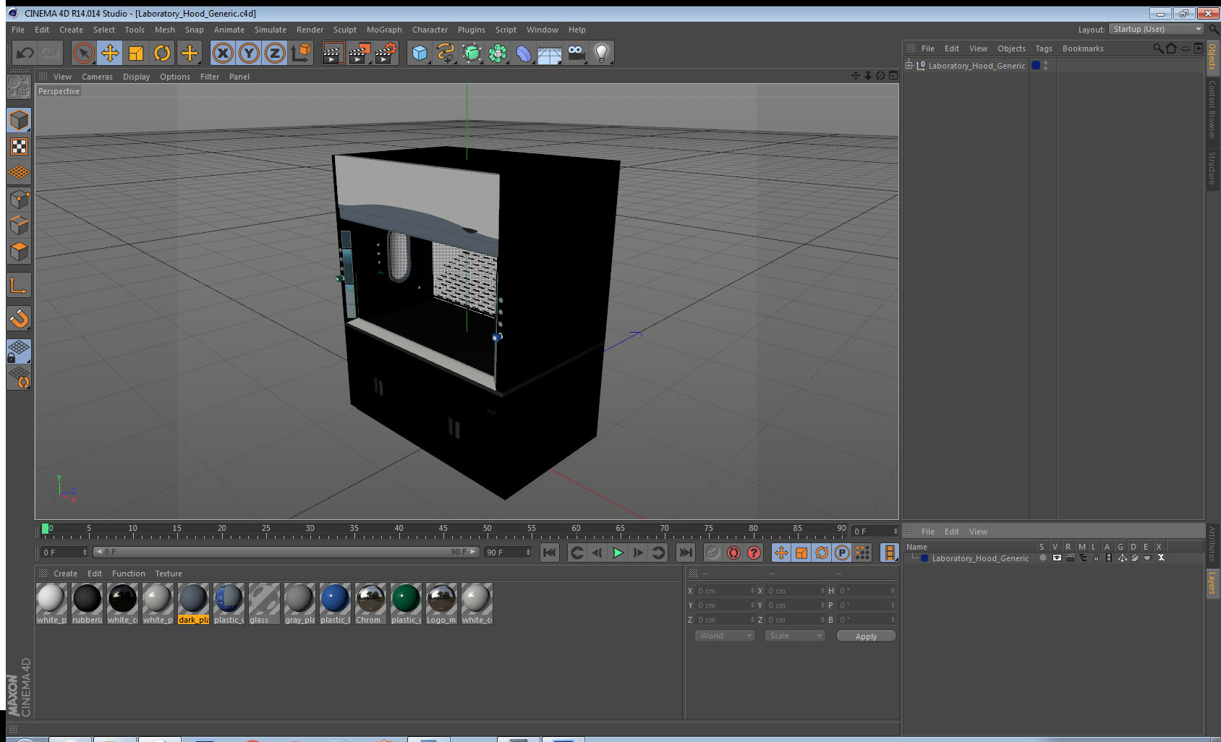Select the rubberiz material thumbnail

coord(87,603)
